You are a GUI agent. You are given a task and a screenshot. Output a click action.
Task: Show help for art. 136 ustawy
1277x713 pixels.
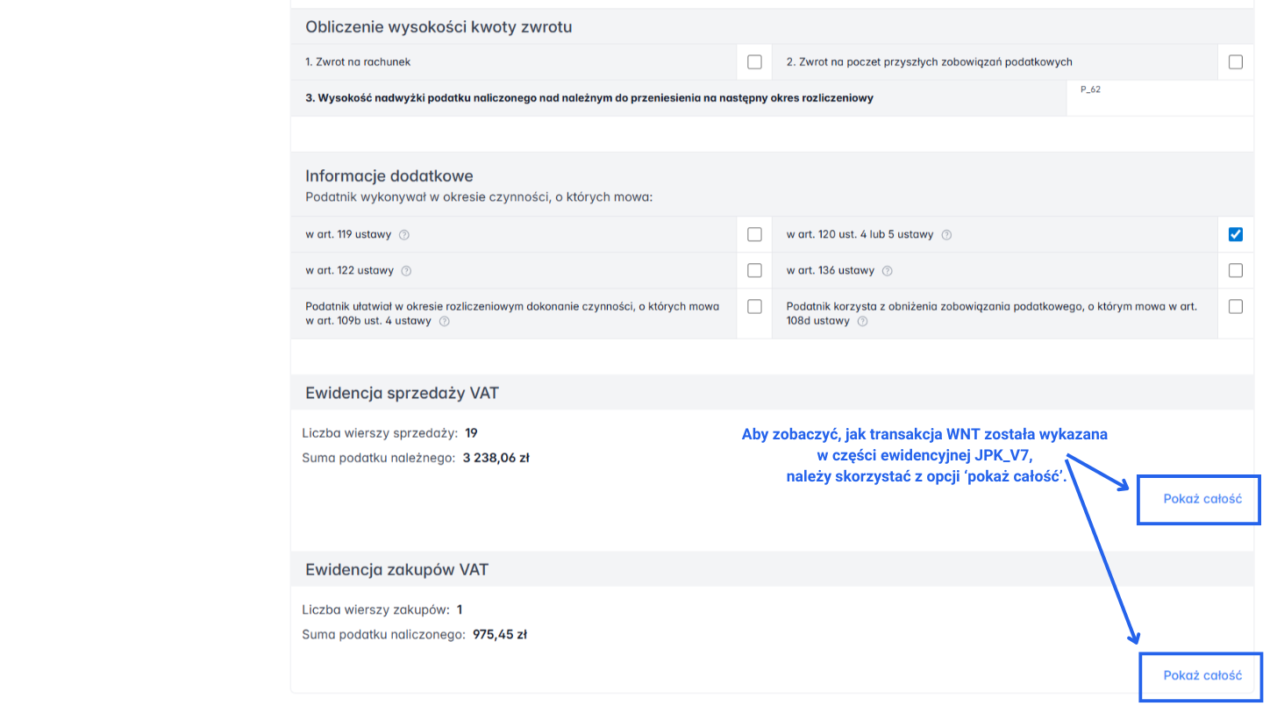pos(887,271)
